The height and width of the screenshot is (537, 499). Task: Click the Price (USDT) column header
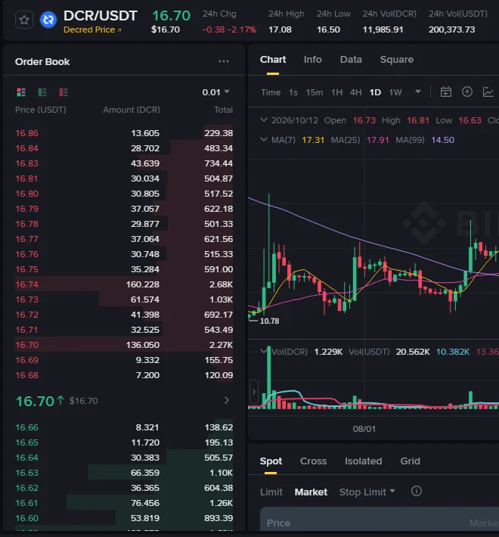point(40,110)
